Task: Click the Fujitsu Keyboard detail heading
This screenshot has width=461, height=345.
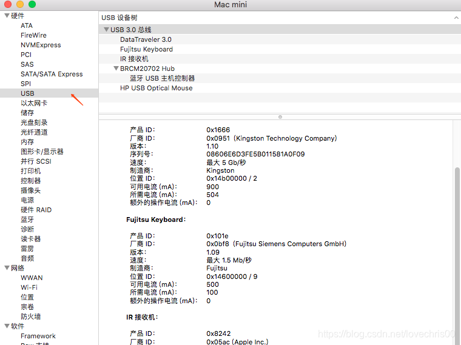Action: pyautogui.click(x=156, y=219)
